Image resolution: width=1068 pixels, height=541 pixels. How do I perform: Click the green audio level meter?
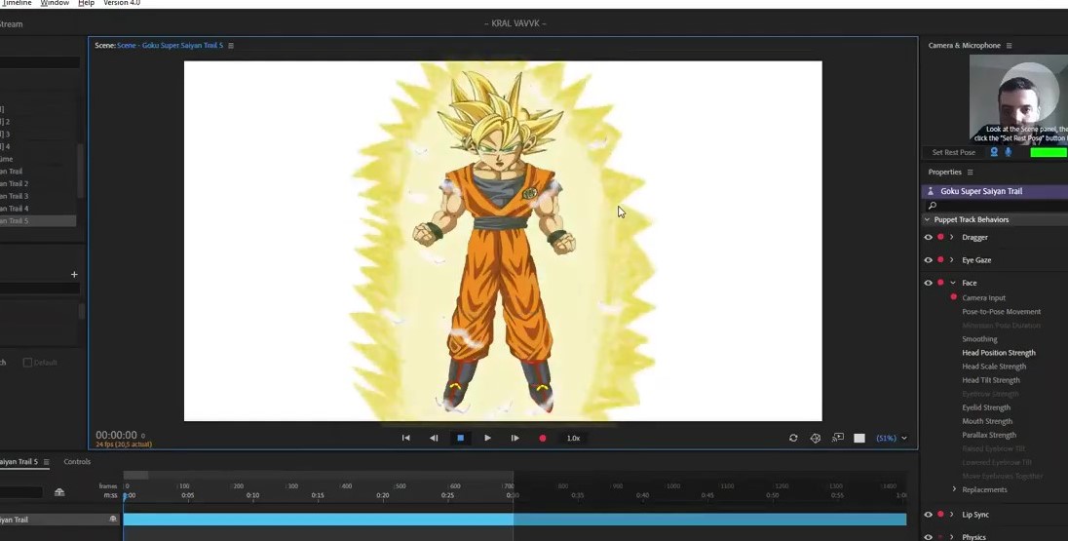coord(1049,153)
